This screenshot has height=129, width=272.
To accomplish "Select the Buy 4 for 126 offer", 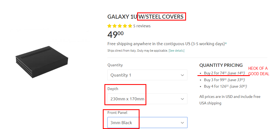I will click(x=225, y=86).
